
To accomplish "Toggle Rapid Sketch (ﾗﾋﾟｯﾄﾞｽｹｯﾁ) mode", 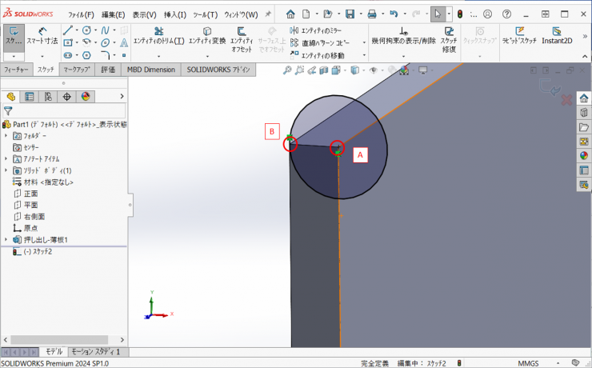I will coord(520,35).
